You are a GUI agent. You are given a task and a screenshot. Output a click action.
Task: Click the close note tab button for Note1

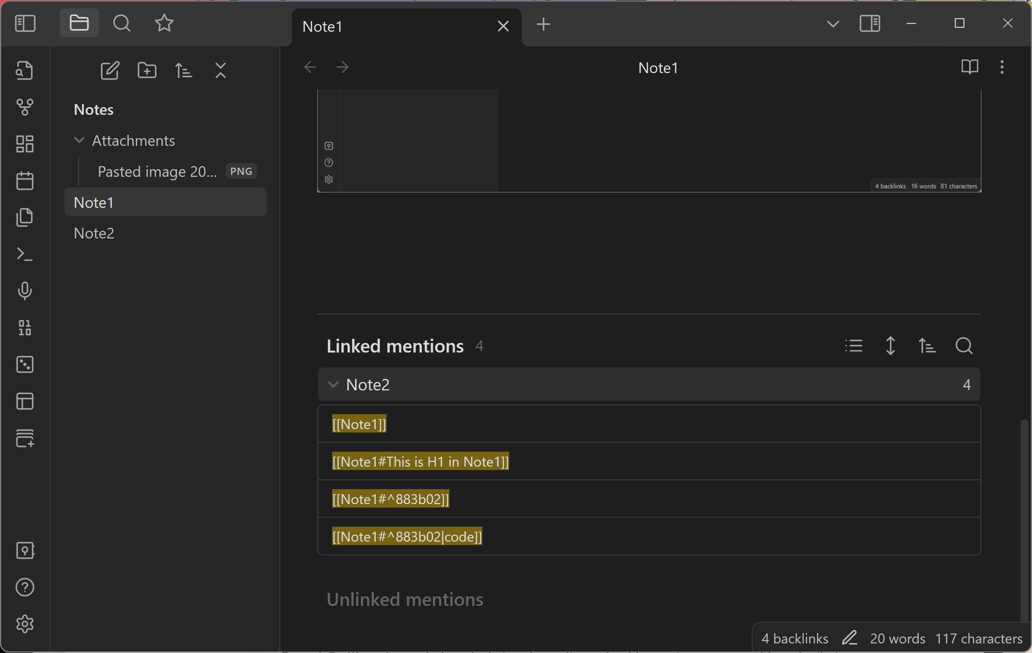(503, 25)
